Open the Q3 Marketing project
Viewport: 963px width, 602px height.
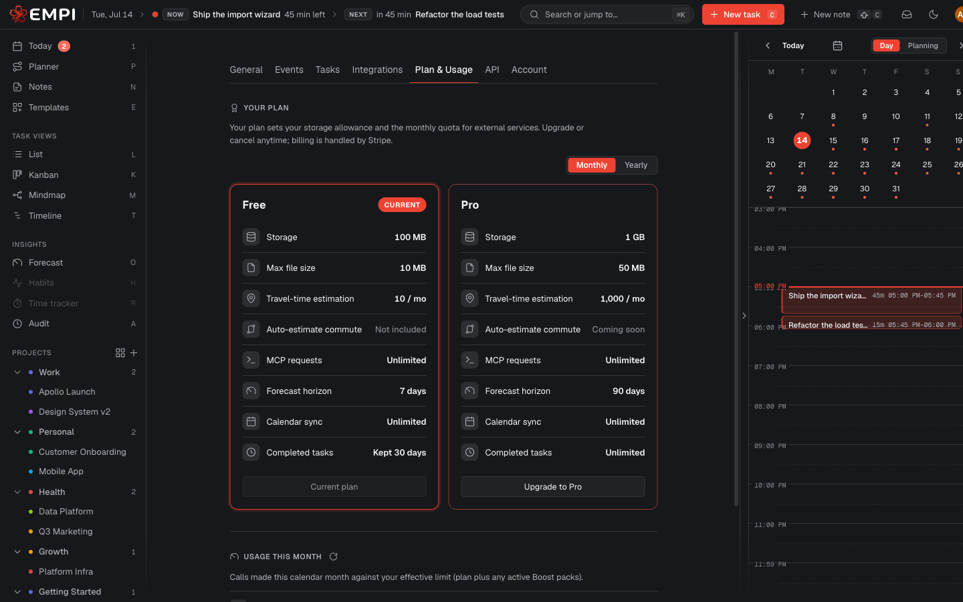tap(66, 532)
